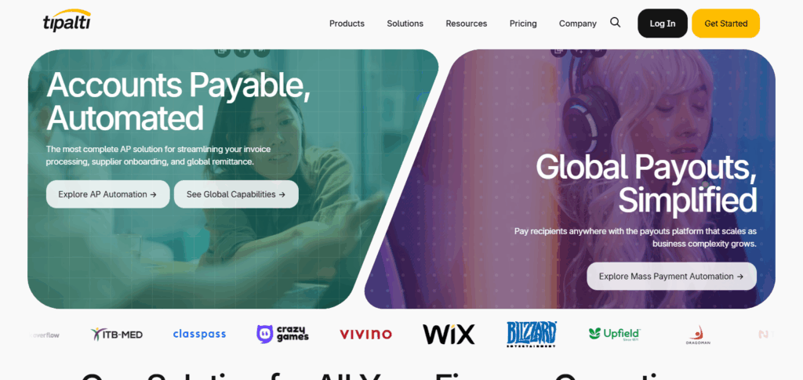
Task: Expand the Products menu
Action: tap(347, 24)
